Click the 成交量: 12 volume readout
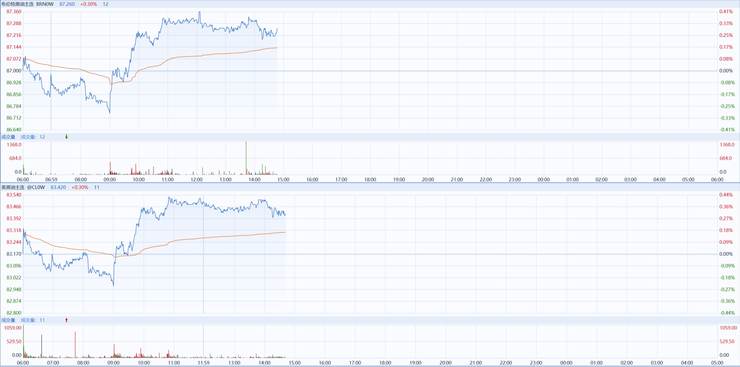Image resolution: width=740 pixels, height=367 pixels. 33,137
